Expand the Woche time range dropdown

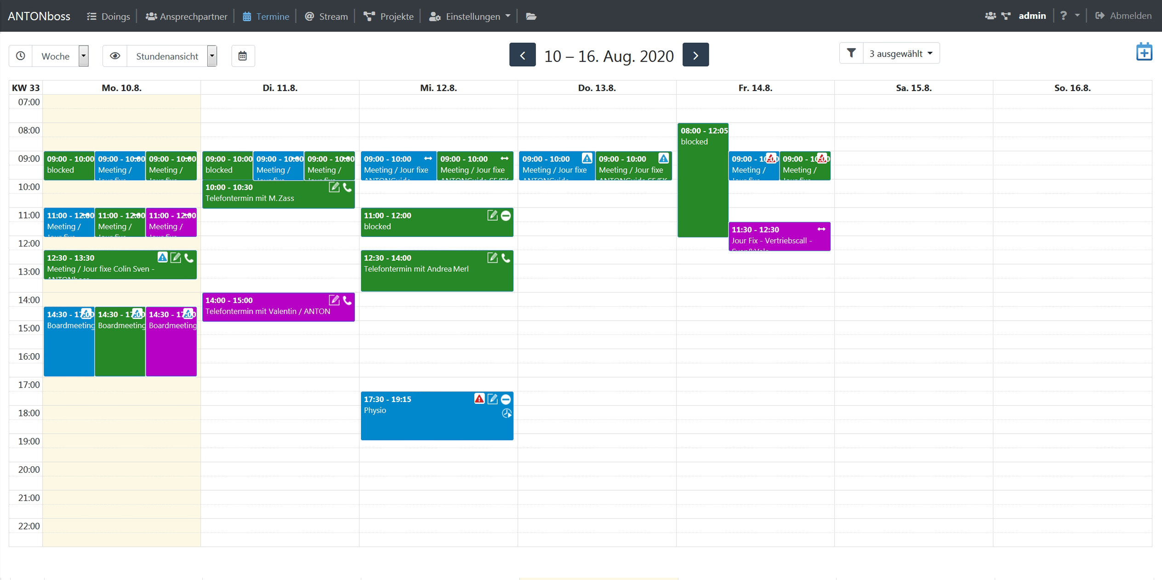[83, 56]
